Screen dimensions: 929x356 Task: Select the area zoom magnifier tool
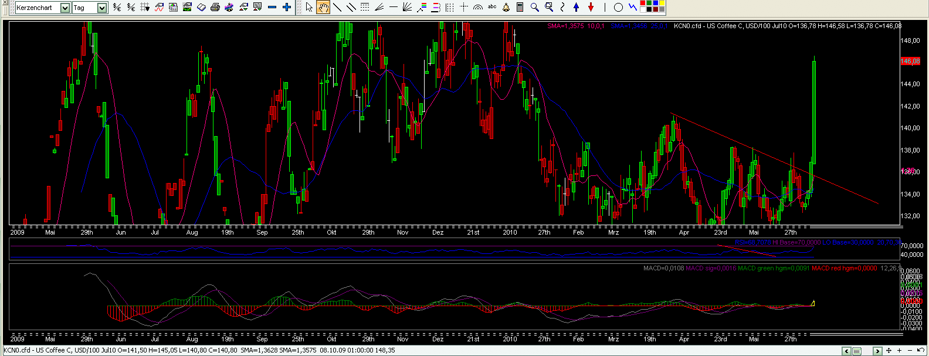pyautogui.click(x=549, y=7)
